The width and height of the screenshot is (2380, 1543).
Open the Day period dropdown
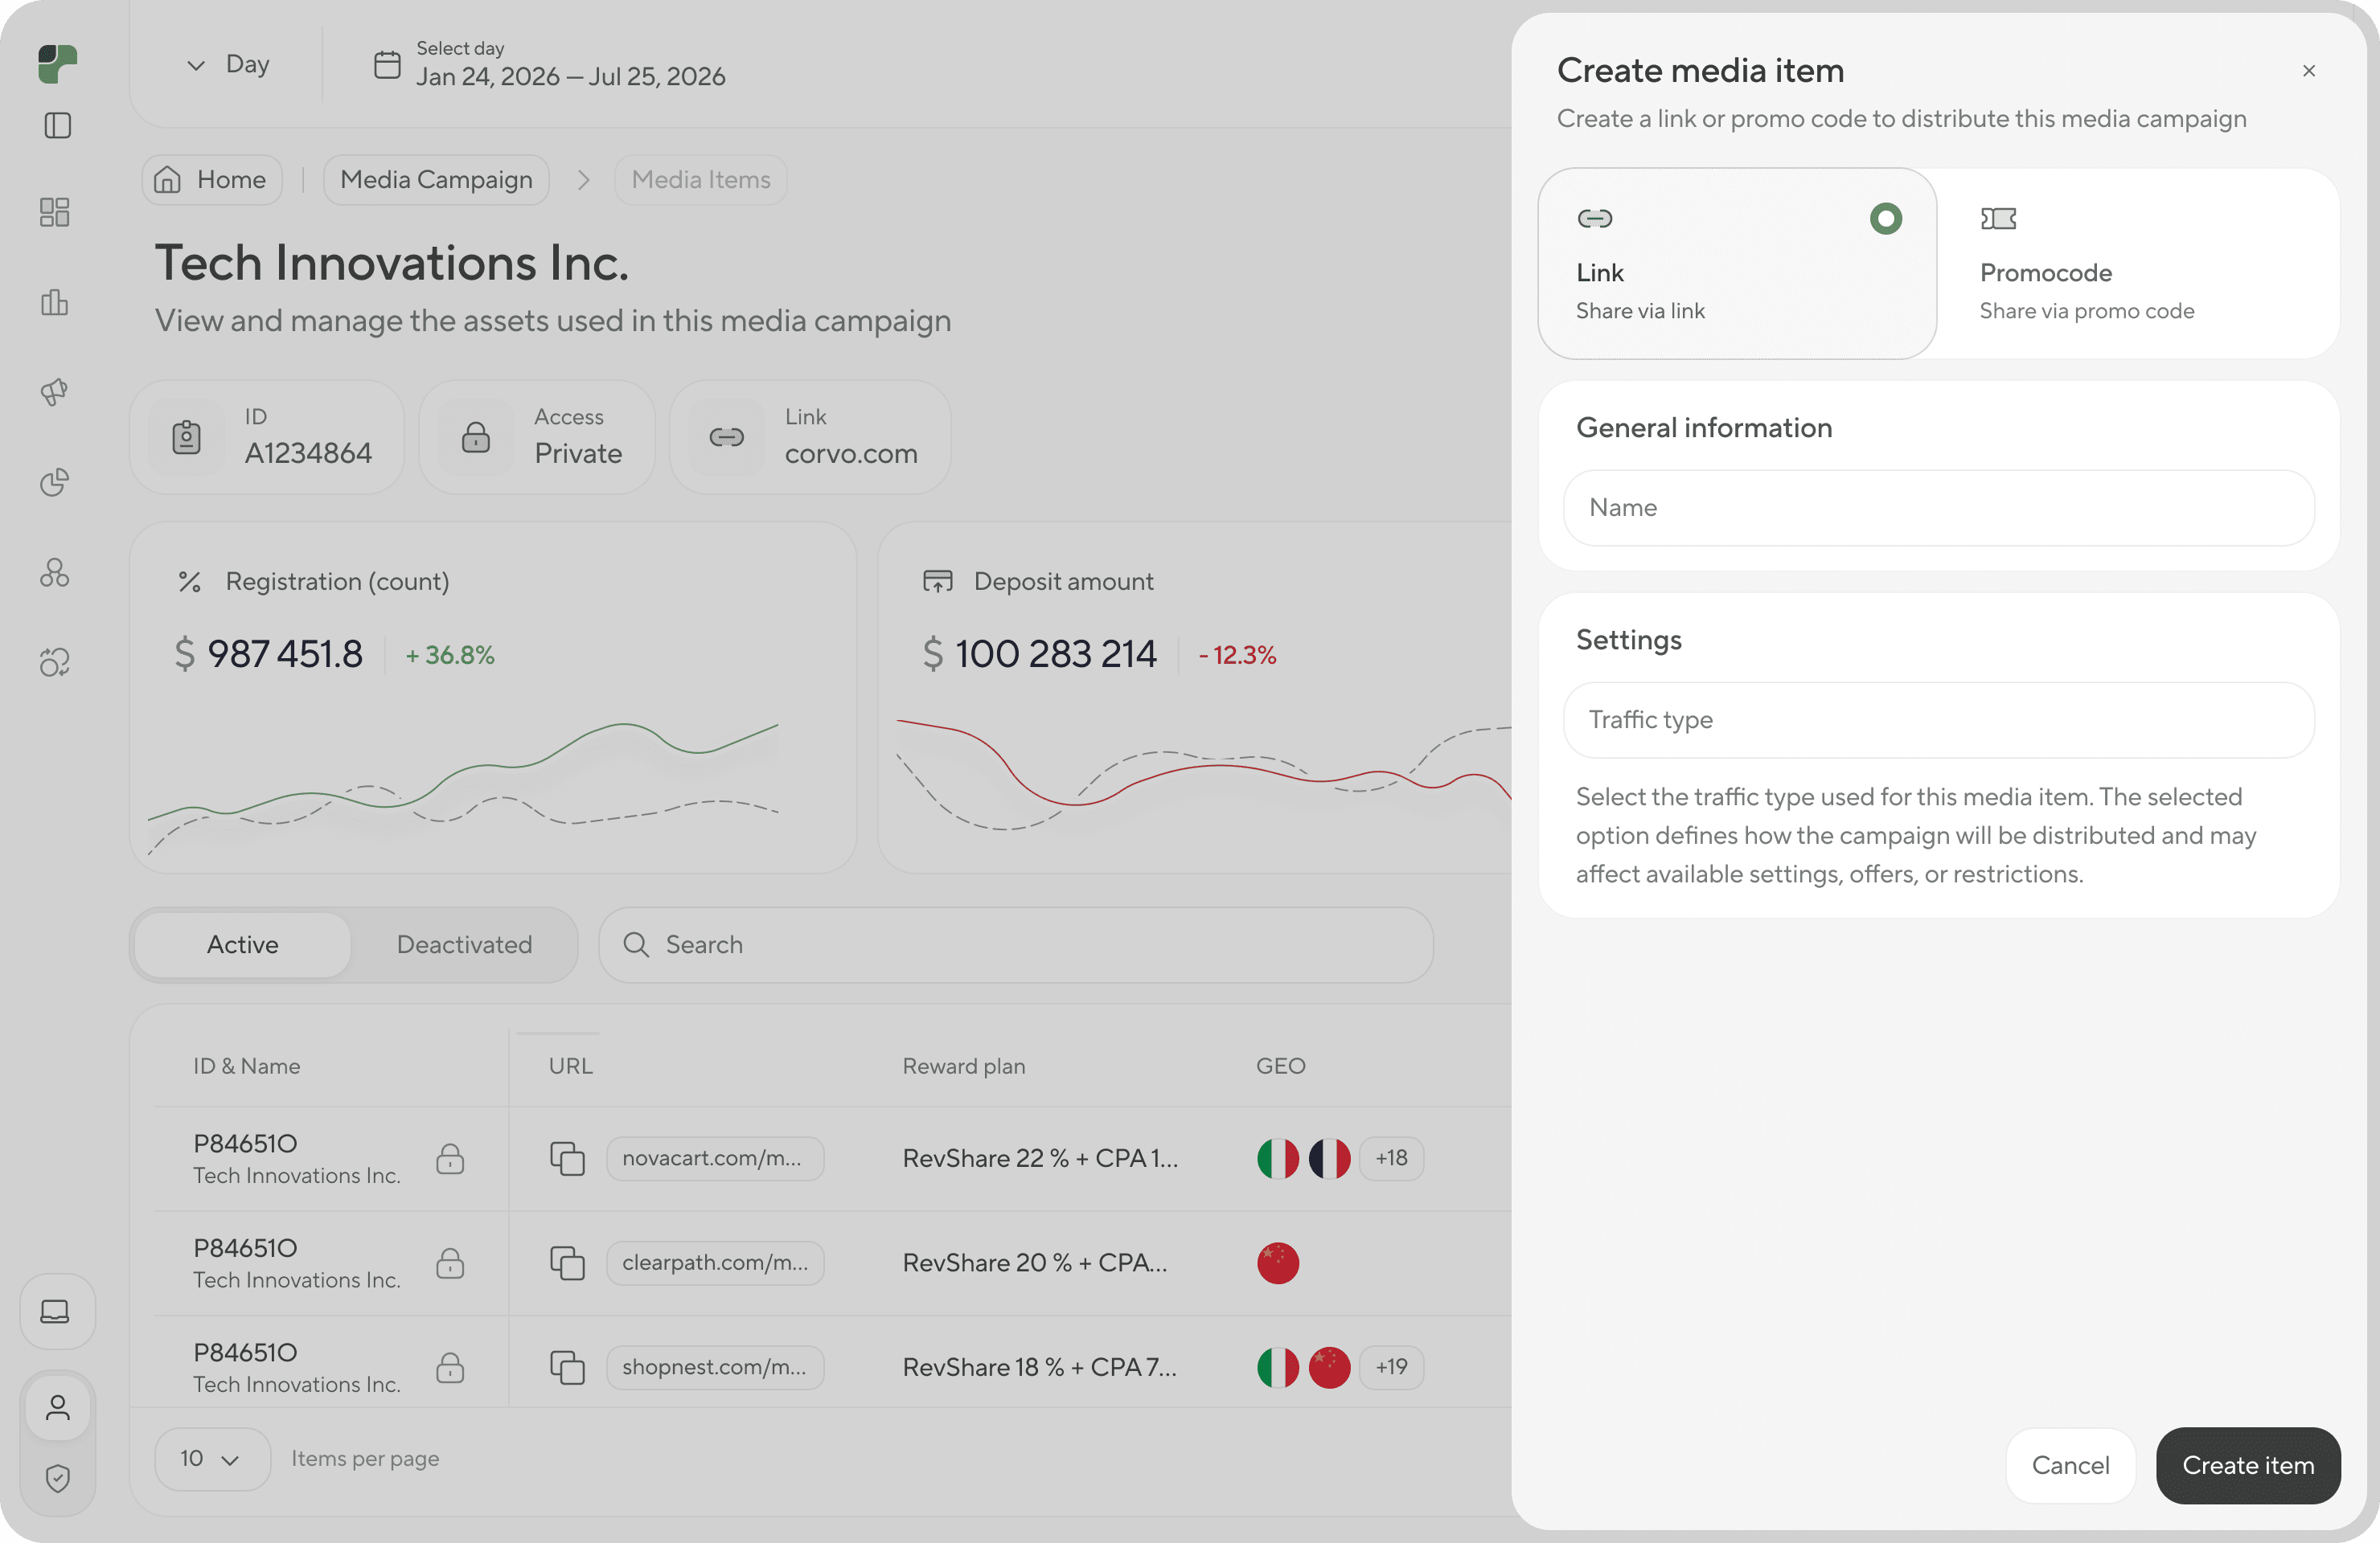click(227, 65)
